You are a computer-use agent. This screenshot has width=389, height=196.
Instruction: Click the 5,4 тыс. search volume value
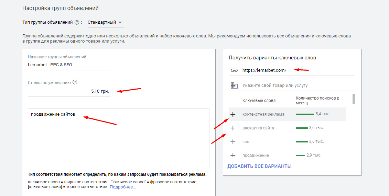[x=323, y=114]
